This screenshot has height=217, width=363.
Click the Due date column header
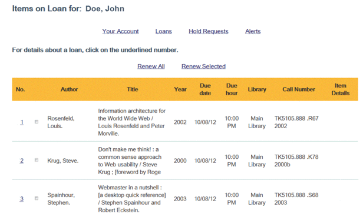pos(205,89)
